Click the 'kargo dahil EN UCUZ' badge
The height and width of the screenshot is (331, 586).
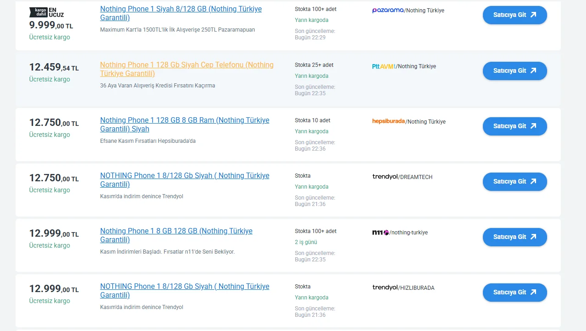[x=46, y=12]
